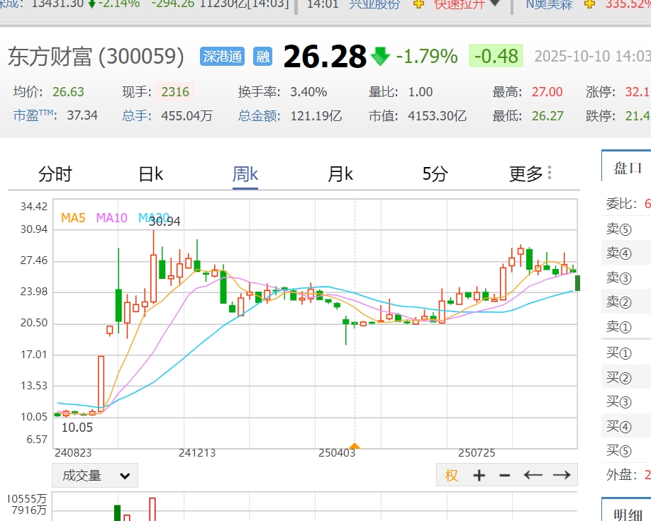Zoom out the chart with minus icon

click(505, 475)
